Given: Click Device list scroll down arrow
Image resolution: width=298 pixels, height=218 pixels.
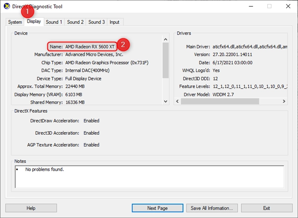Looking at the screenshot, I should pyautogui.click(x=166, y=101).
